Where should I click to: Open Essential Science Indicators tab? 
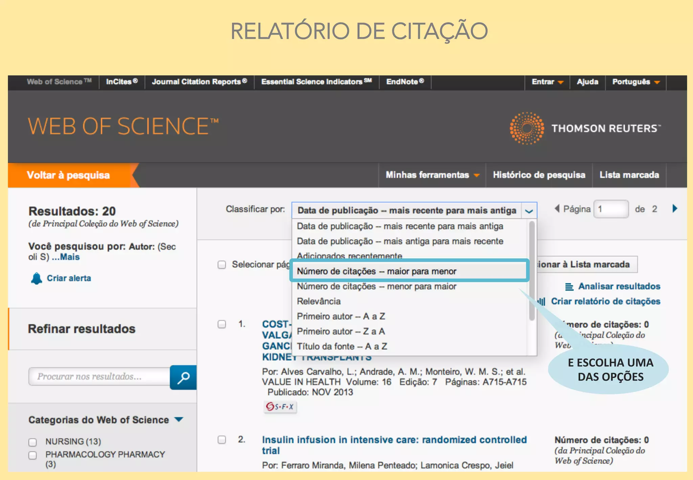316,82
